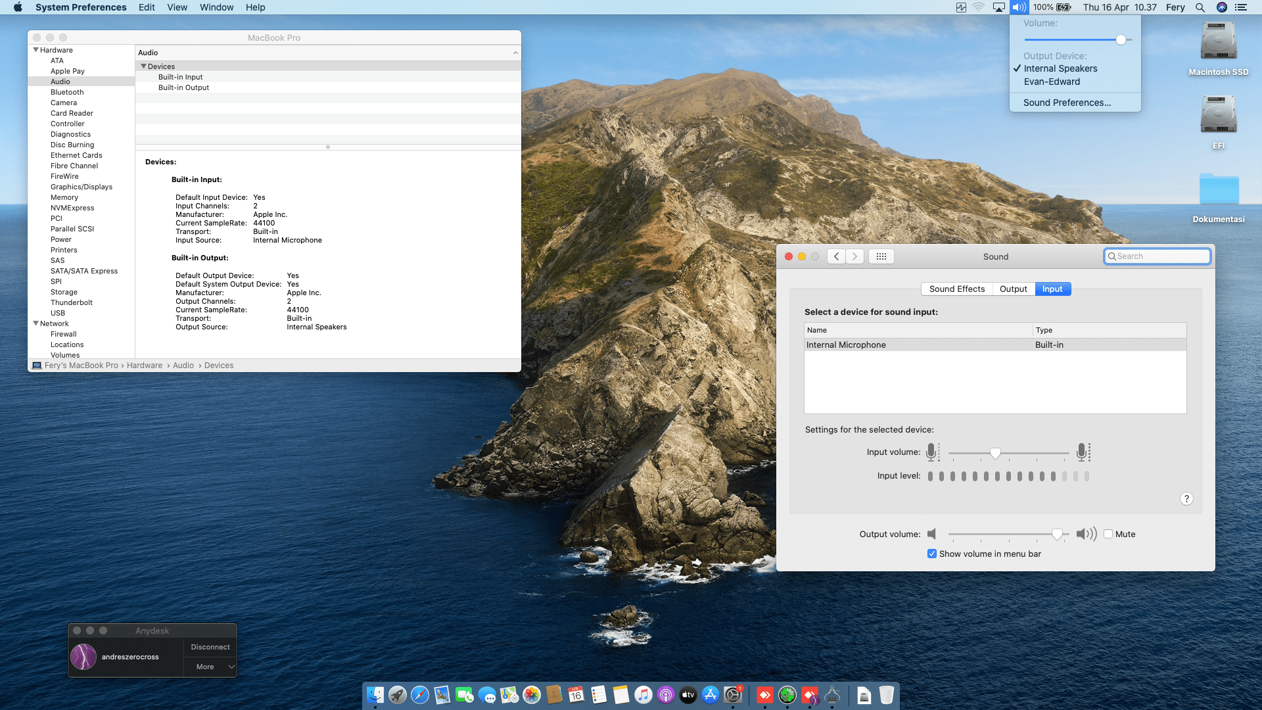Click the Spotlight search icon
This screenshot has width=1262, height=710.
[x=1200, y=7]
